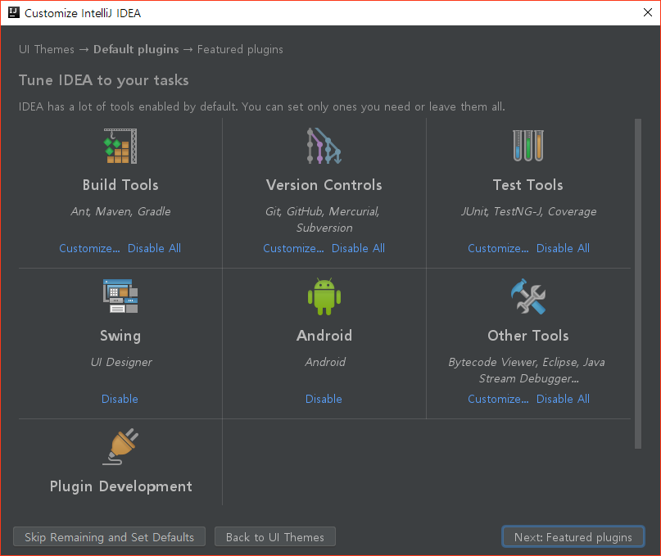Screen dimensions: 661x556
Task: Click the italic 'Android' description text
Action: coord(325,362)
